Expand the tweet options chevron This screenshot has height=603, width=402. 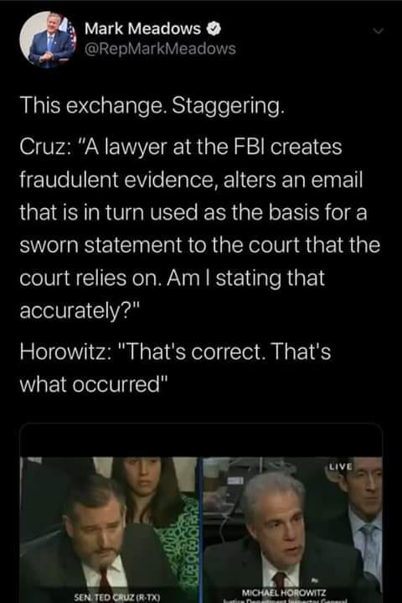[379, 31]
